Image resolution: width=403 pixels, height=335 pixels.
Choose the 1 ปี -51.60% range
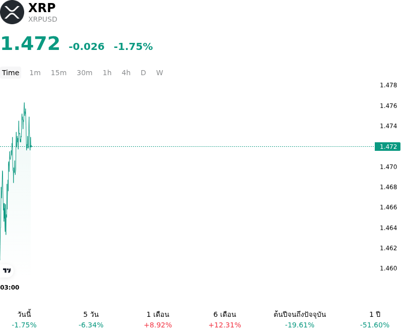375,319
